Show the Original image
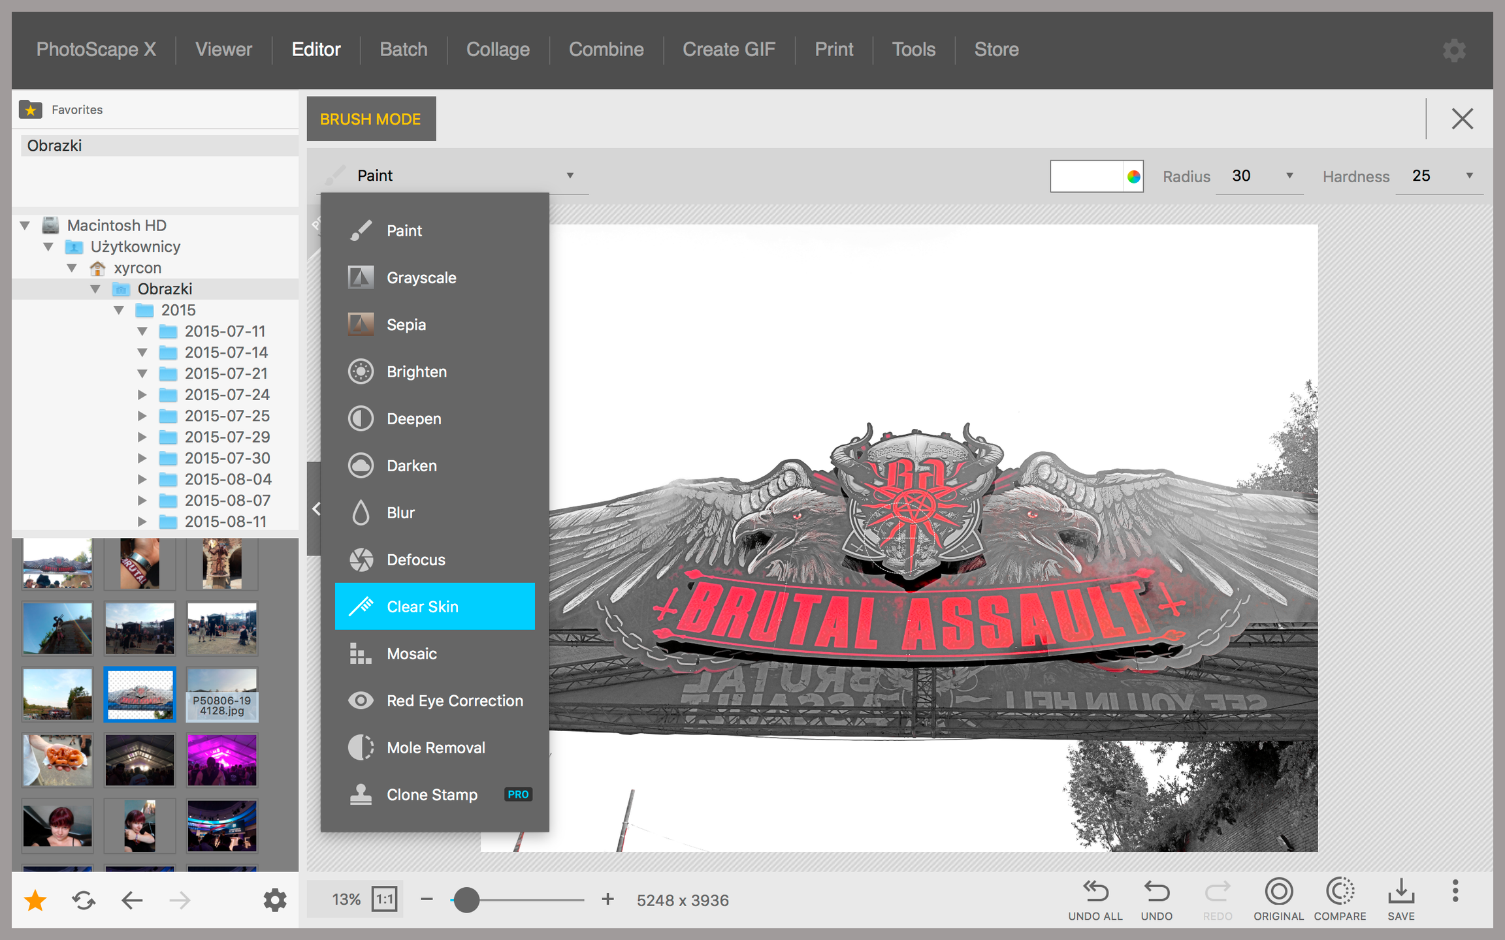The image size is (1505, 940). click(x=1278, y=900)
